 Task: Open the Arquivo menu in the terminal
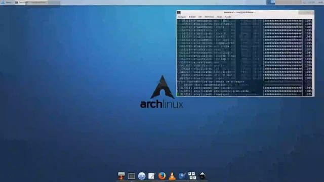pos(182,17)
